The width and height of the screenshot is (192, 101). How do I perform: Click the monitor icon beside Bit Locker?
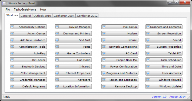[12, 60]
